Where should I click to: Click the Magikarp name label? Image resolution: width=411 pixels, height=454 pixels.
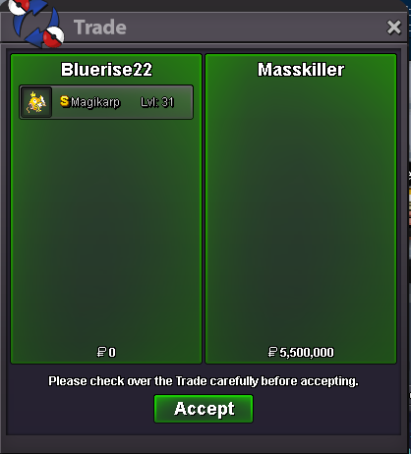[95, 102]
